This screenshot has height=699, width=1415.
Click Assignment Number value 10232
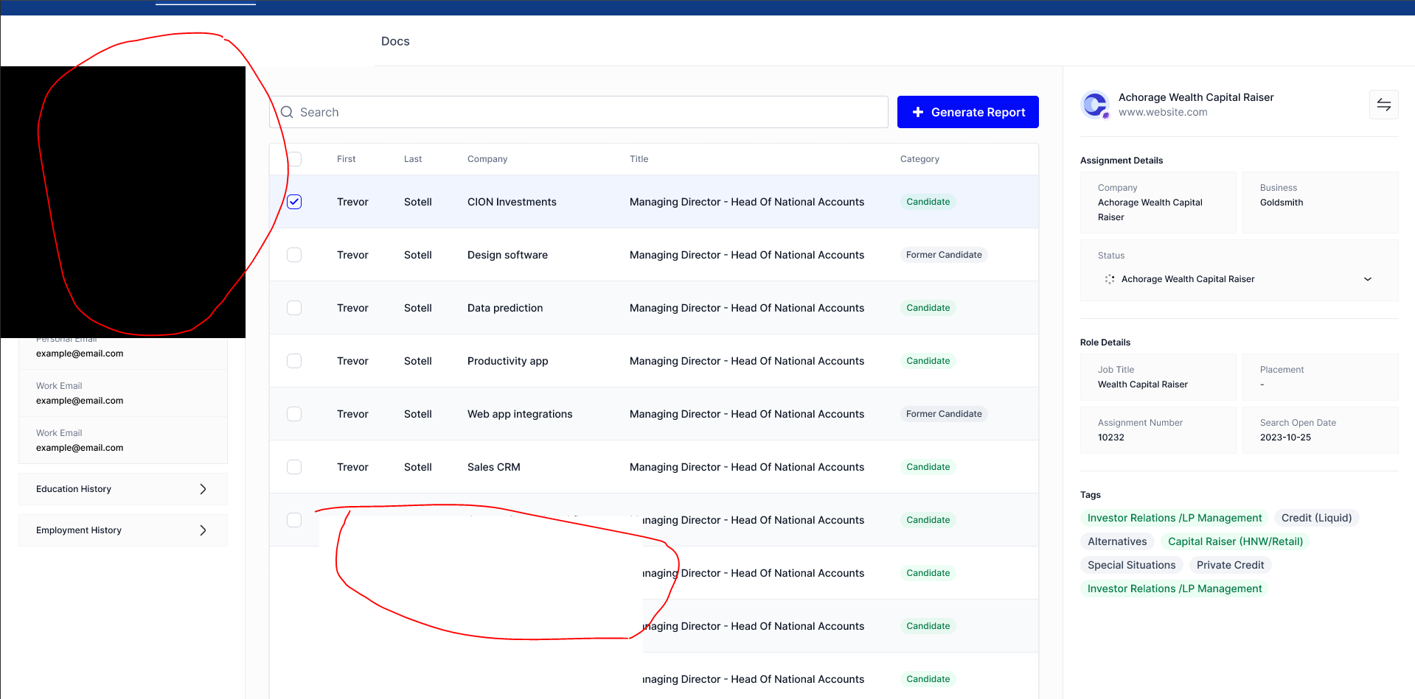[x=1111, y=438]
